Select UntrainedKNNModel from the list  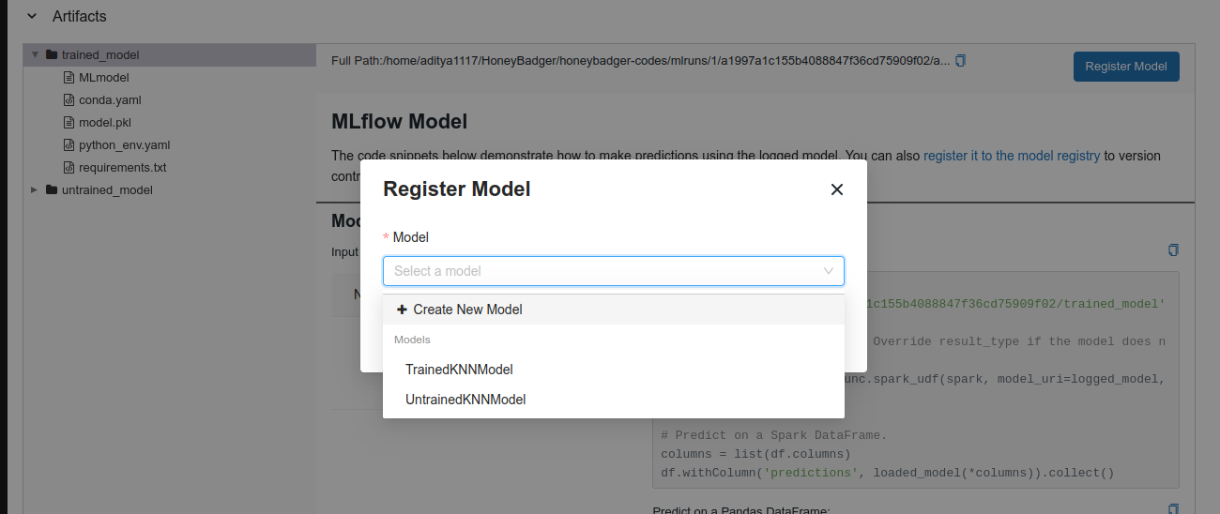click(614, 400)
